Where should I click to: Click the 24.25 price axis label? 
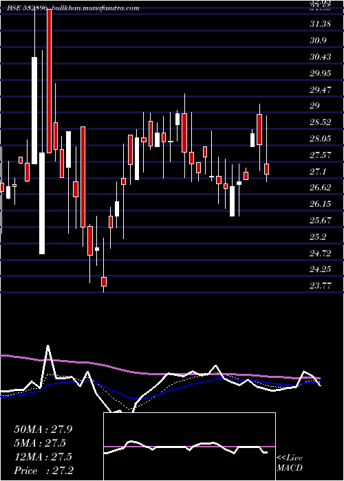321,269
